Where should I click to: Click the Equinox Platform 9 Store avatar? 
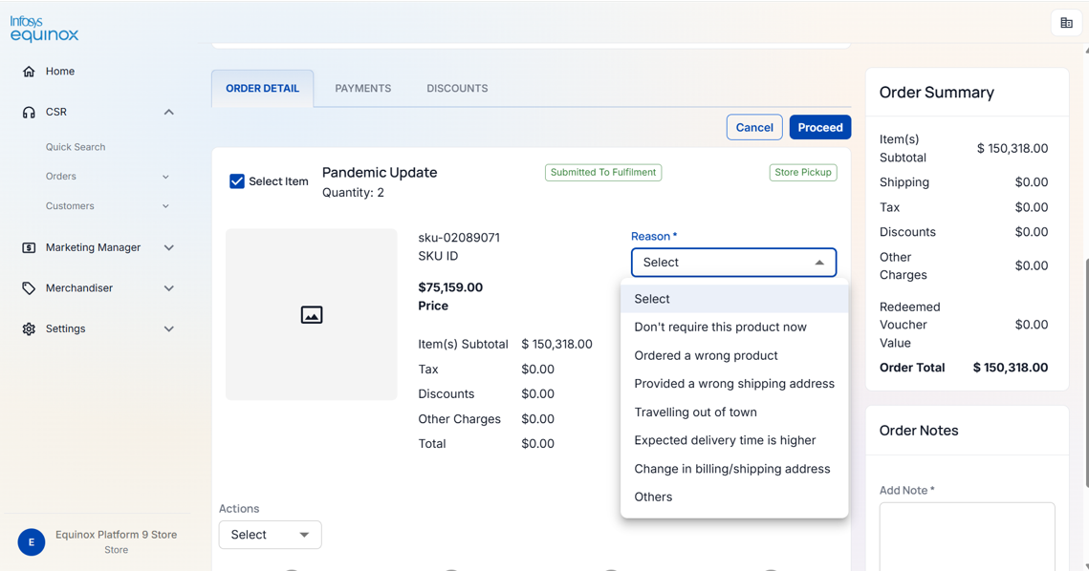(x=32, y=541)
